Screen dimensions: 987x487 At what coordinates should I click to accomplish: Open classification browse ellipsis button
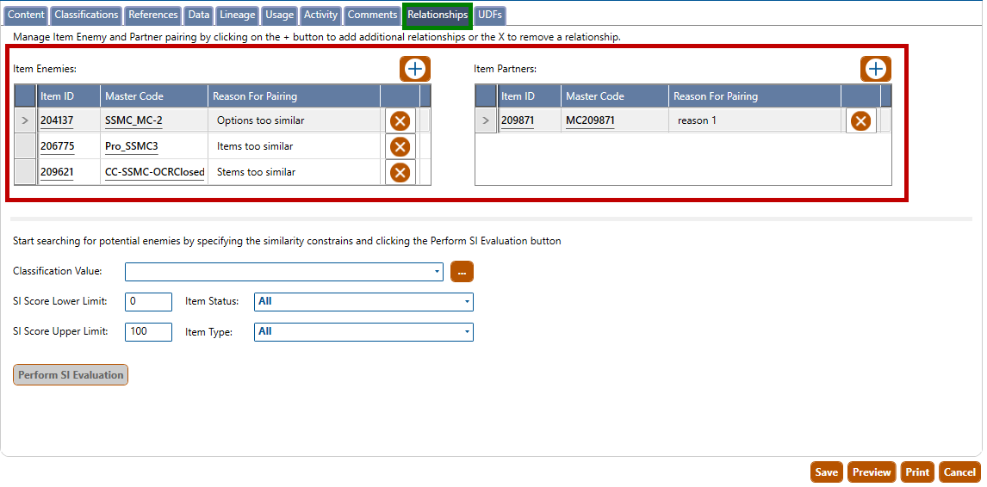click(x=462, y=272)
